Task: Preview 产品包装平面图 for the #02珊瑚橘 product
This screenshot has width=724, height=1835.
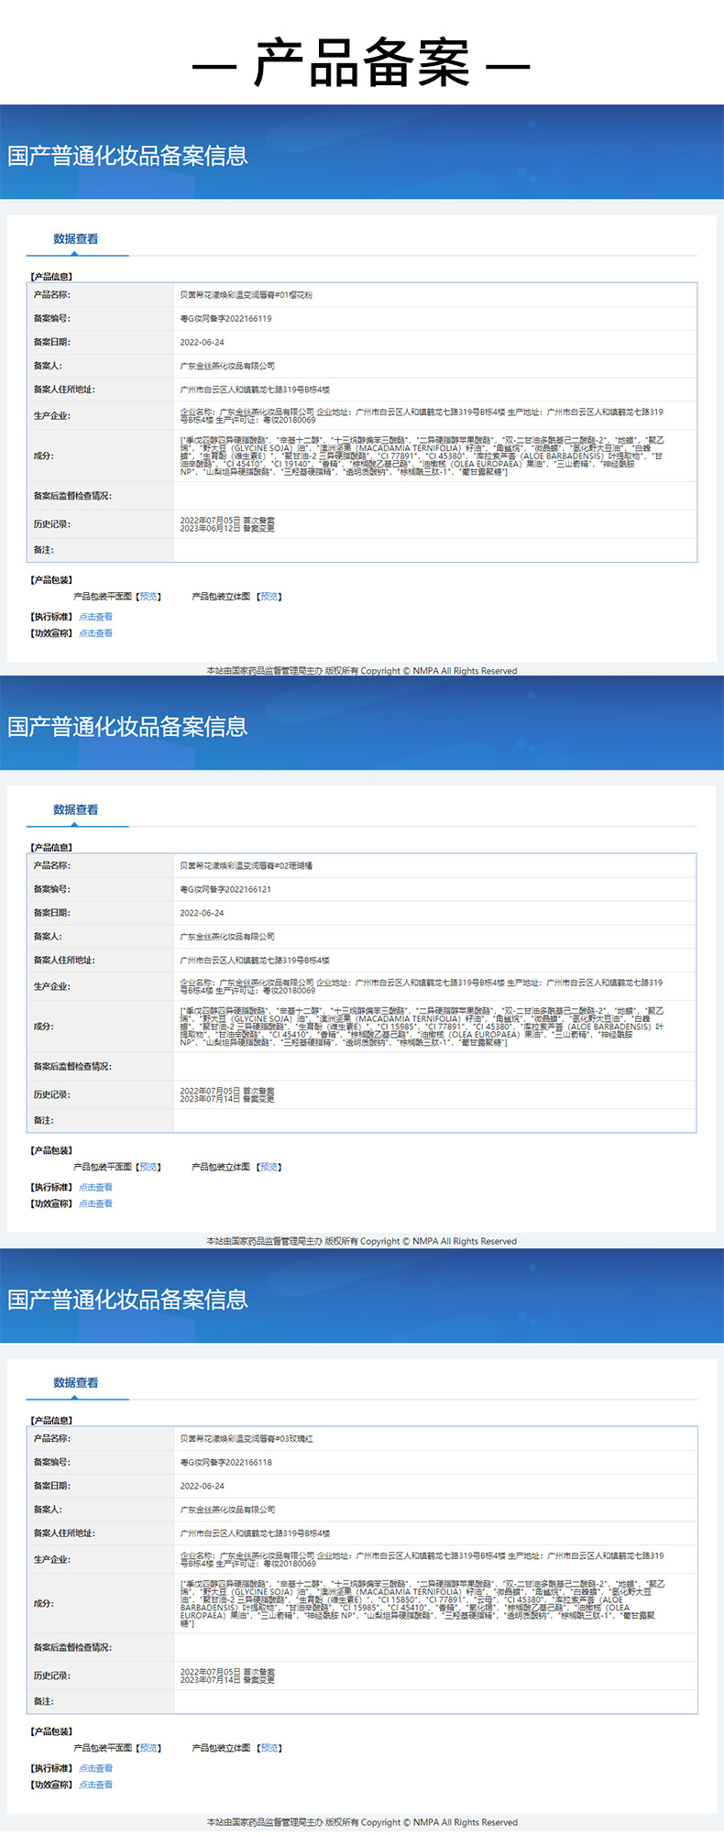Action: click(148, 1167)
